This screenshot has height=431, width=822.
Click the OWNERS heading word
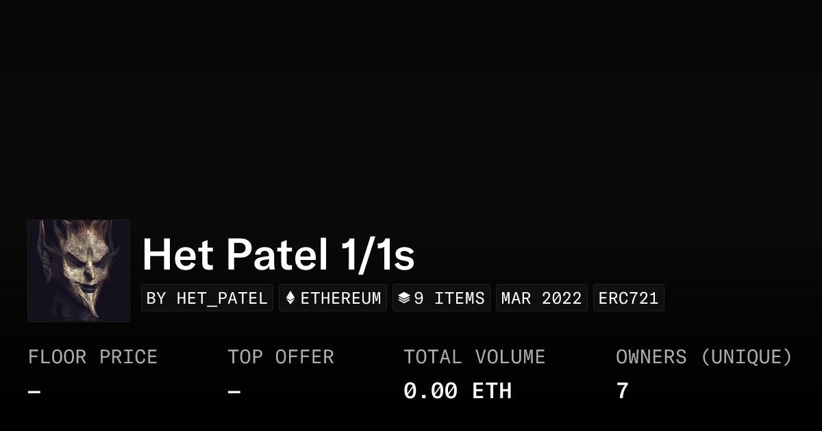click(651, 357)
